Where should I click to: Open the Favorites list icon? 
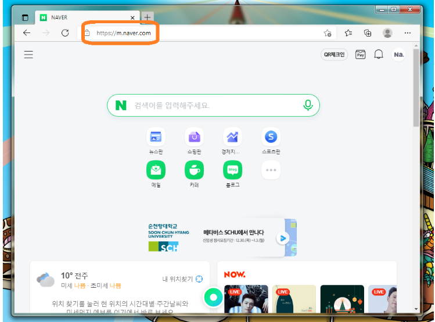point(348,33)
